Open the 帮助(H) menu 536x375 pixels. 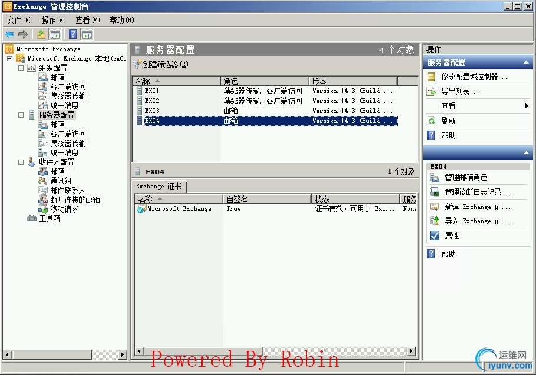pyautogui.click(x=122, y=20)
